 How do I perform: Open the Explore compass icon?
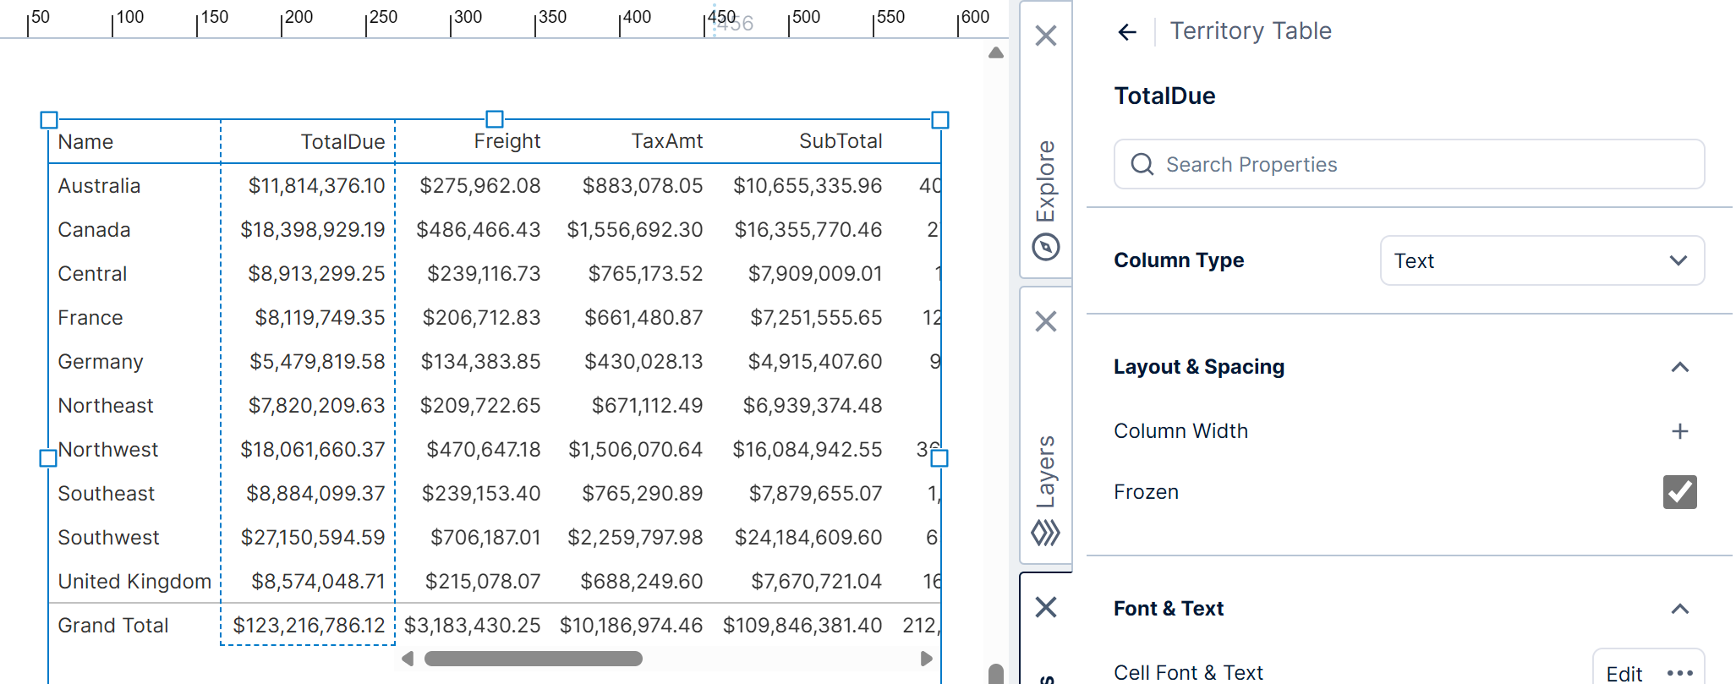(x=1046, y=248)
